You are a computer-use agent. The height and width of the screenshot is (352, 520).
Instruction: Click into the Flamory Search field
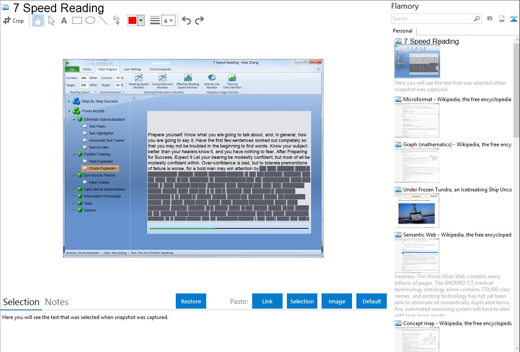pyautogui.click(x=432, y=19)
